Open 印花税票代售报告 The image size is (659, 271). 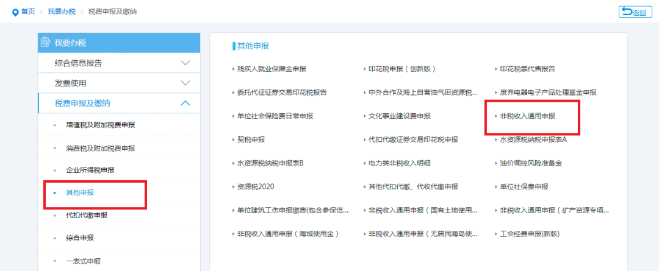coord(527,69)
